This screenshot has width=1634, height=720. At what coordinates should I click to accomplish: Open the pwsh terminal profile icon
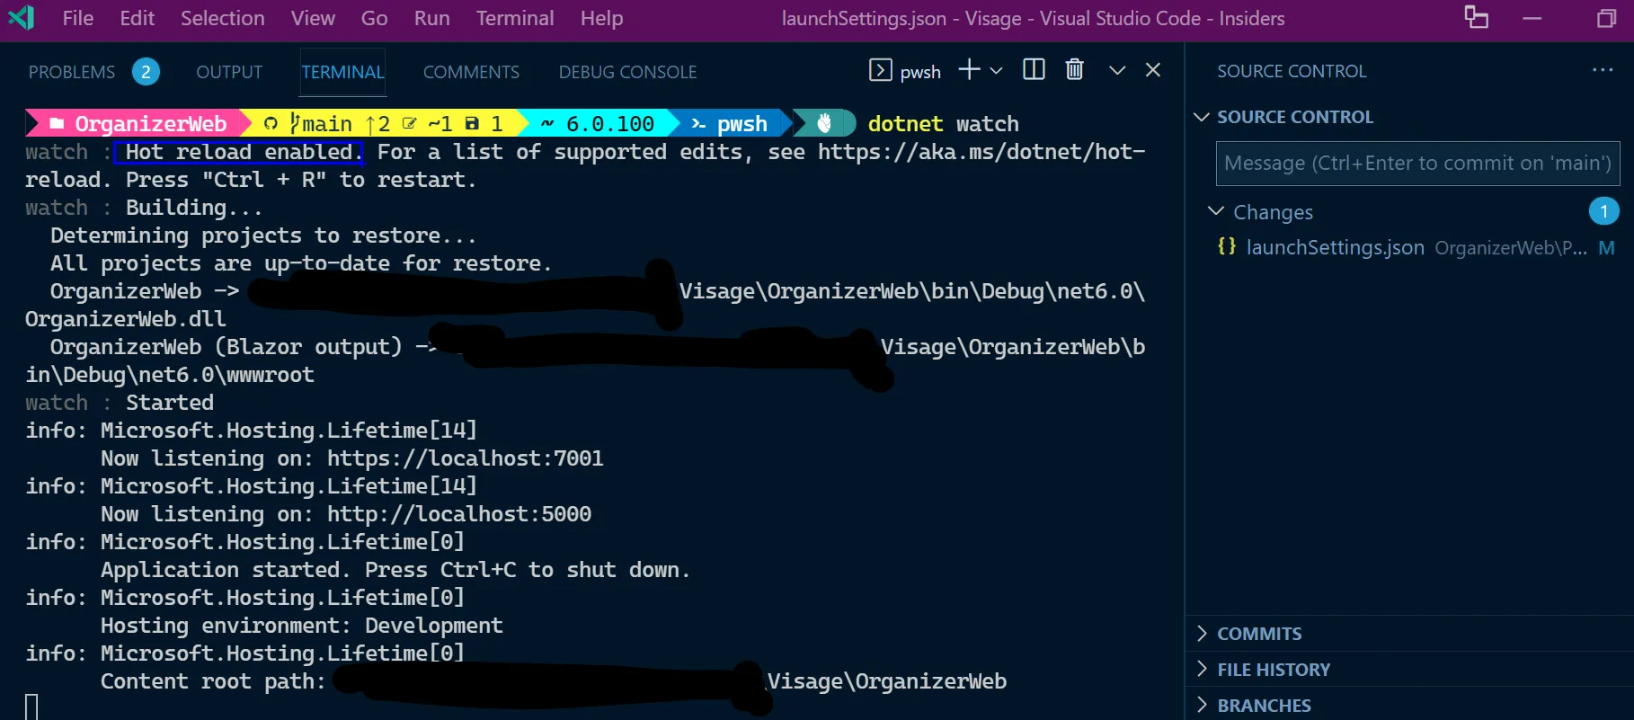[880, 70]
